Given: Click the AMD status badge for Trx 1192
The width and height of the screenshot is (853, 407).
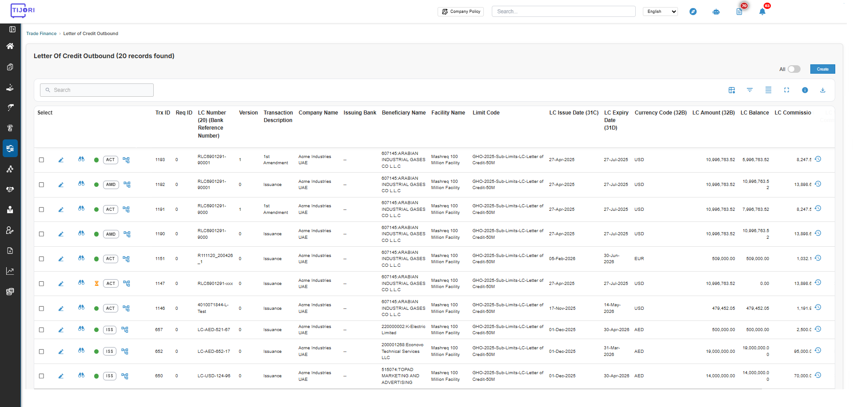Looking at the screenshot, I should [x=111, y=185].
